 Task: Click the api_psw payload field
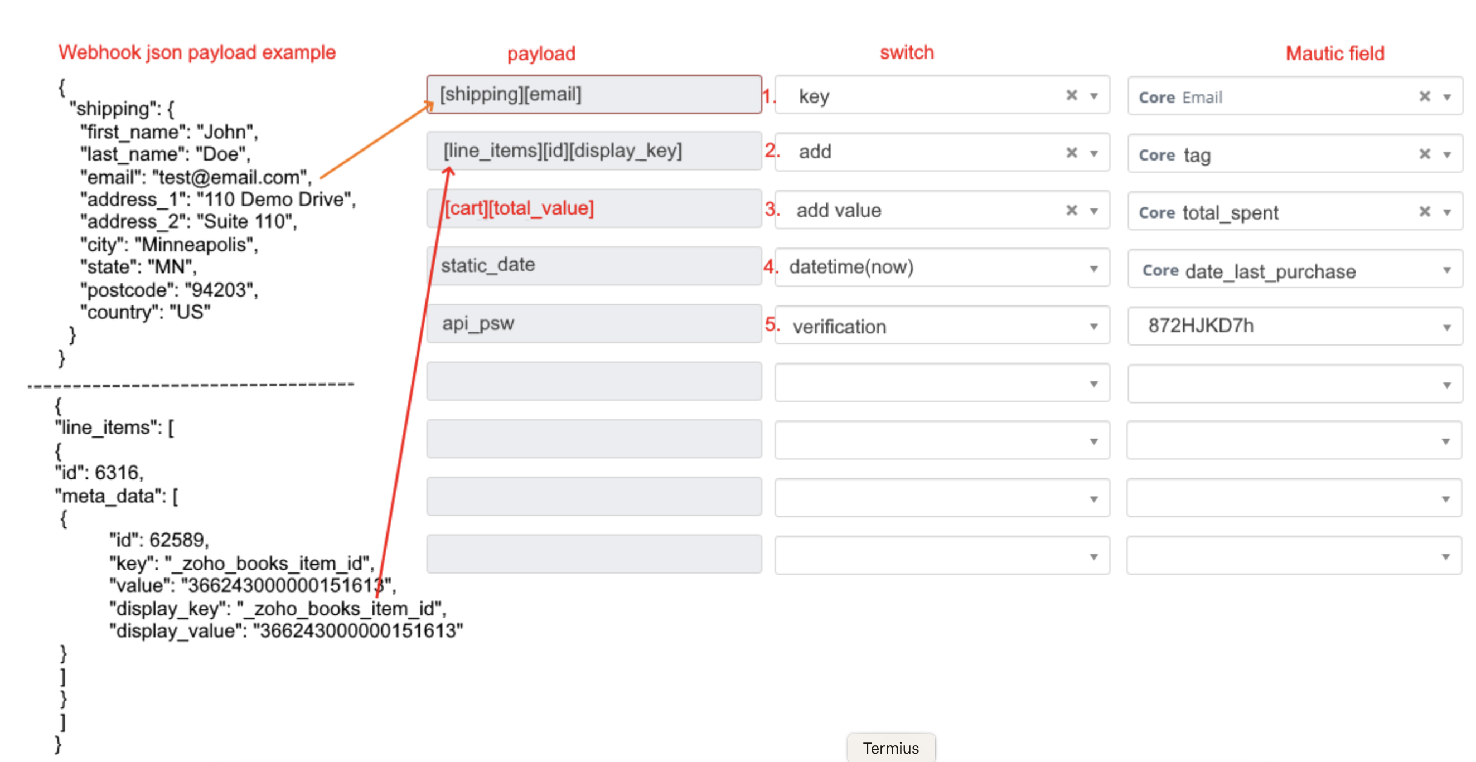point(593,323)
